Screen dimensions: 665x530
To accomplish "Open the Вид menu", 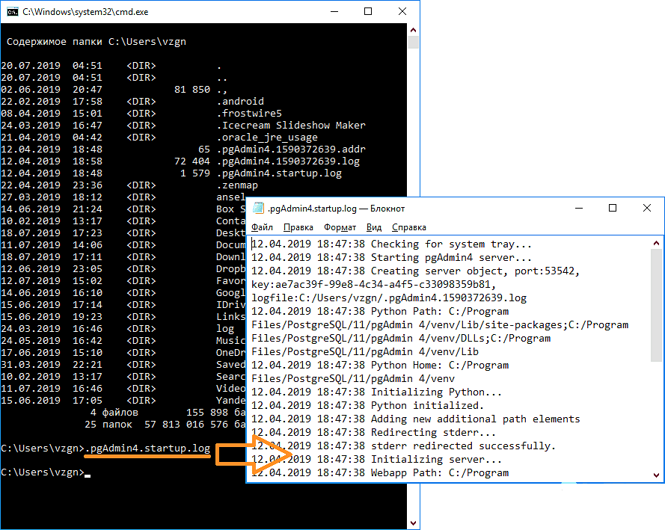I will pos(374,227).
